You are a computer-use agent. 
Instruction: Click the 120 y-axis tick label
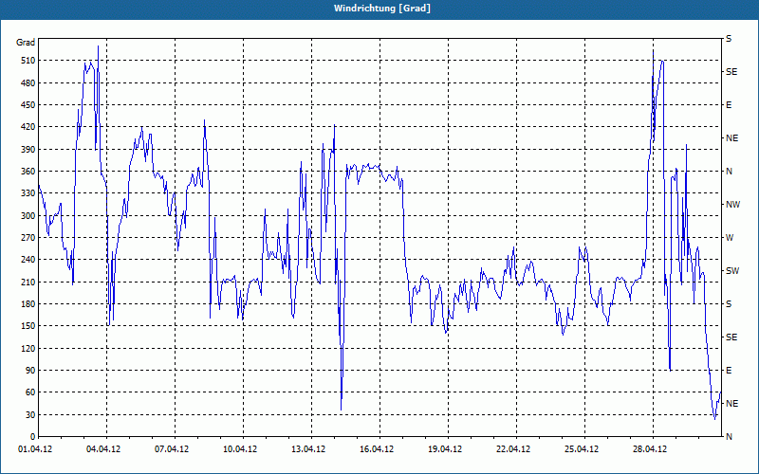28,348
